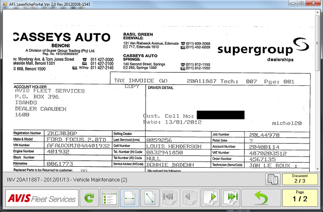Click invoice number 20A11887 in header
Image resolution: width=323 pixels, height=212 pixels.
pos(201,81)
